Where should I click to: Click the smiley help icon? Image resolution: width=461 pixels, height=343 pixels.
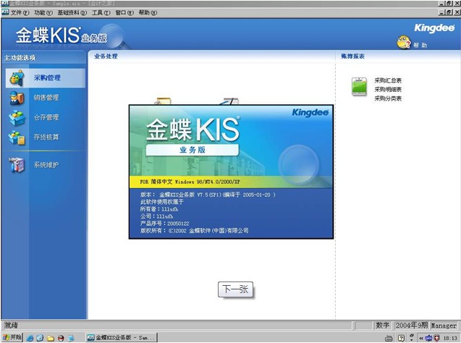point(403,42)
